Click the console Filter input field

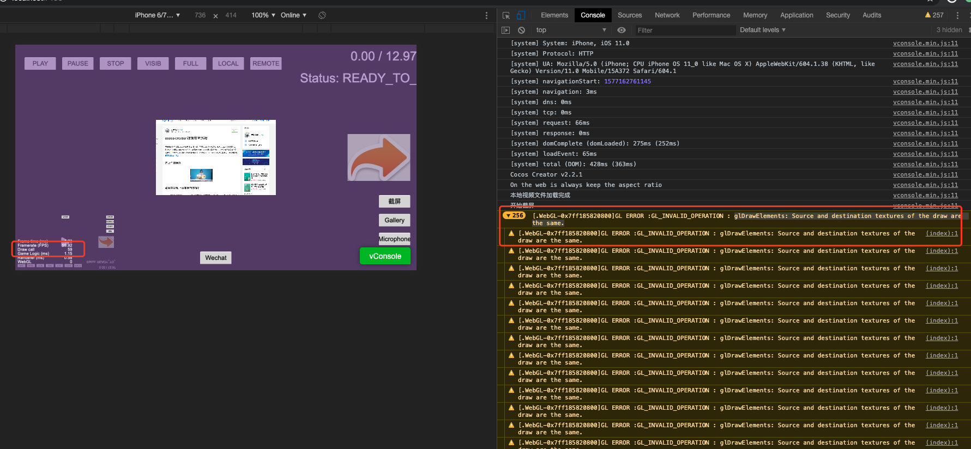click(x=684, y=30)
